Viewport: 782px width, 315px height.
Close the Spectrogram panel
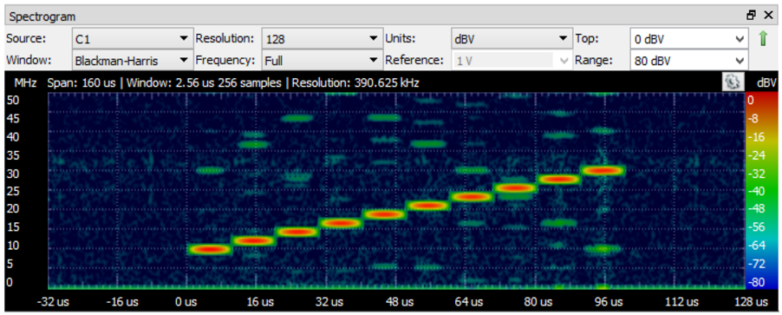tap(768, 16)
